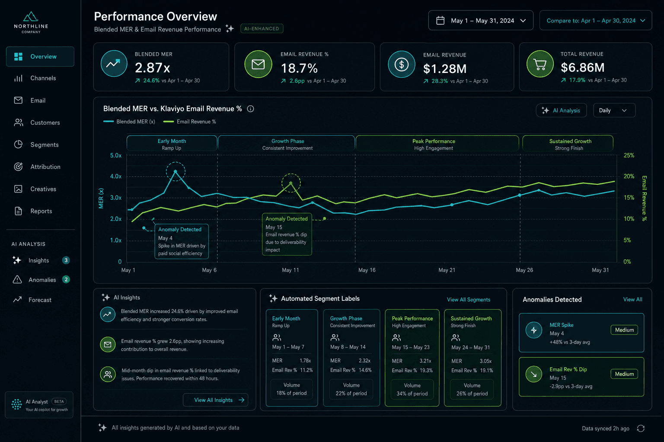Click the 24.6% Blended MER change value
Screen dimensions: 664x442
151,81
